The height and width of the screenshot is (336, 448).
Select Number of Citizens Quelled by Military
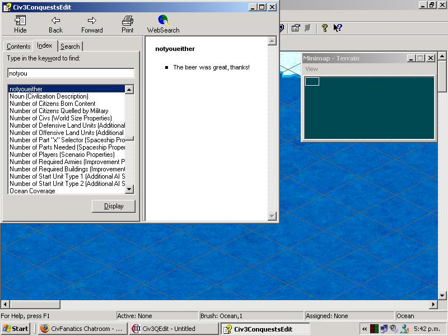[x=67, y=111]
